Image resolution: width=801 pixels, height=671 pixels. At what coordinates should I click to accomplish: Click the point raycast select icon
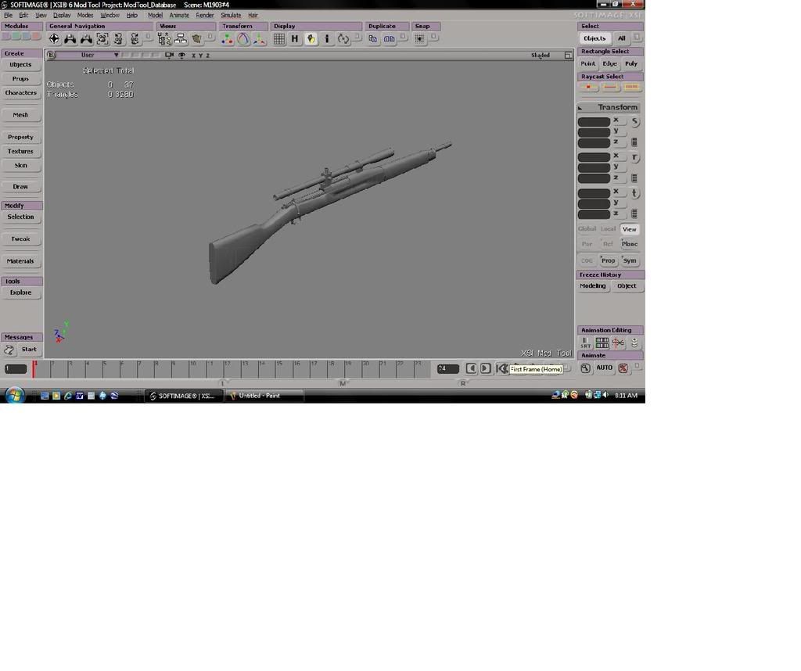(x=588, y=88)
